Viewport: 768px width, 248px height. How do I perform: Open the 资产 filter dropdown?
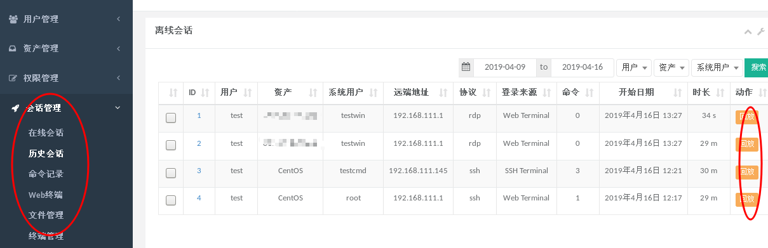click(x=671, y=67)
